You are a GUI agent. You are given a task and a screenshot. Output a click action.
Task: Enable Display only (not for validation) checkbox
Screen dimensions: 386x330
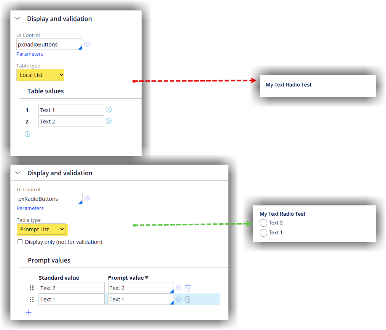tap(20, 242)
